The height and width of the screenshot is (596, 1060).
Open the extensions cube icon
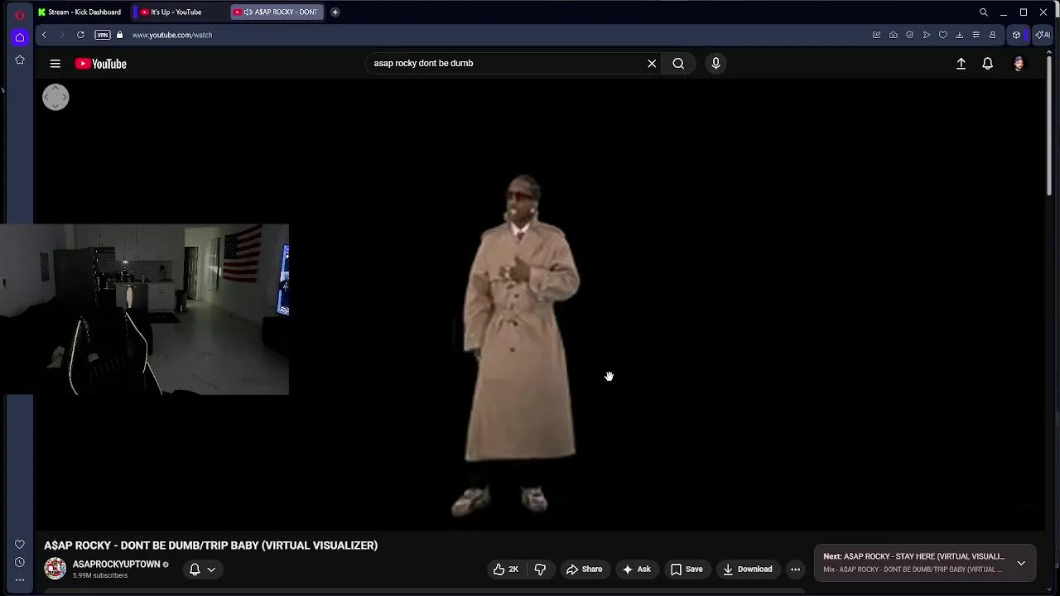(1016, 35)
